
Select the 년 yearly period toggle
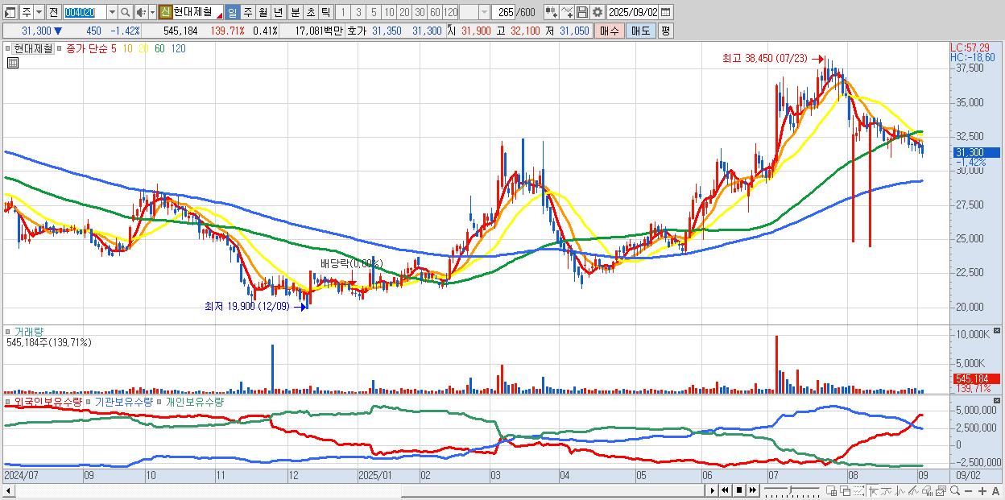click(x=278, y=12)
